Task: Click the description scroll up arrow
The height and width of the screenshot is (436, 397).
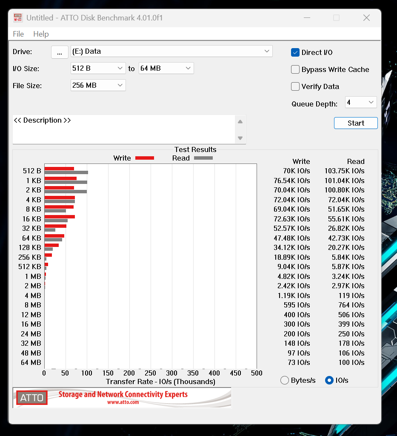Action: coord(240,121)
